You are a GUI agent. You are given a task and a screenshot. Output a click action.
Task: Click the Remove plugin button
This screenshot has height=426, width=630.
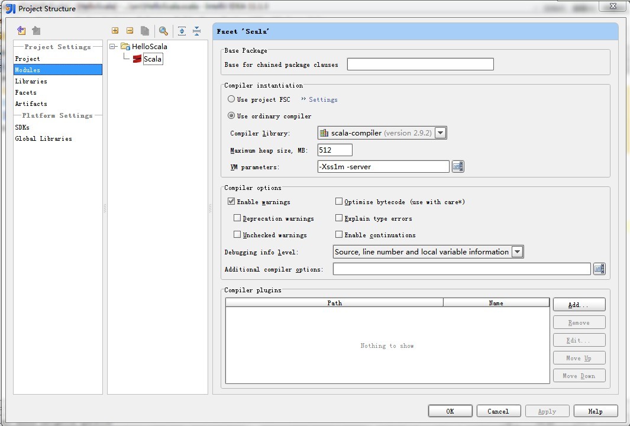(x=579, y=322)
